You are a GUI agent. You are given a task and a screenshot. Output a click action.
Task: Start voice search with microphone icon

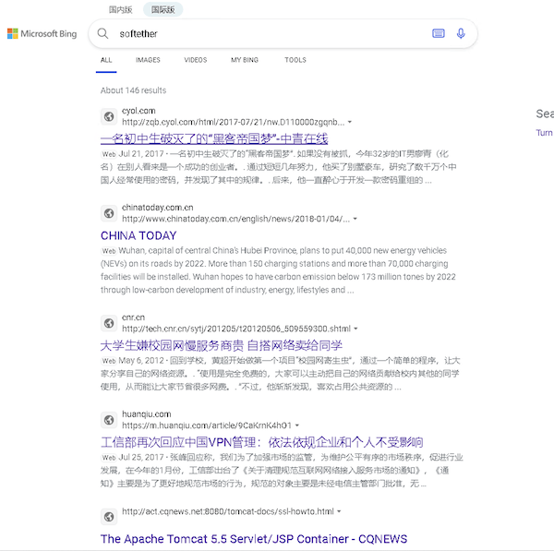pos(461,33)
